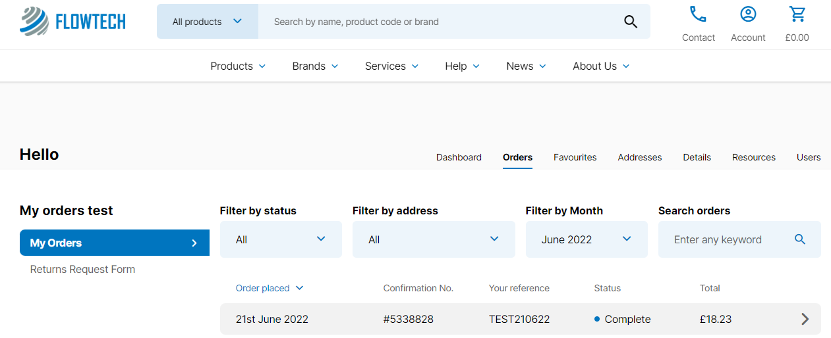The width and height of the screenshot is (831, 338).
Task: Go to the Dashboard tab
Action: [459, 157]
